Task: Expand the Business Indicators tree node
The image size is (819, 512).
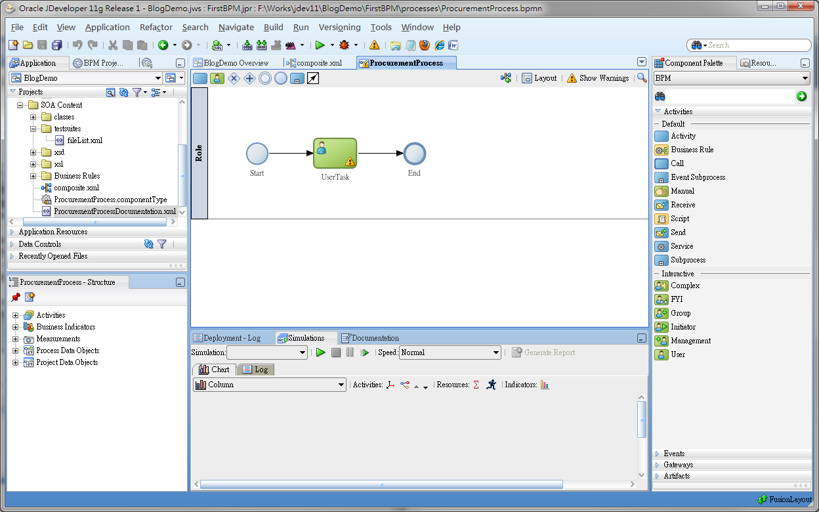Action: coord(15,327)
